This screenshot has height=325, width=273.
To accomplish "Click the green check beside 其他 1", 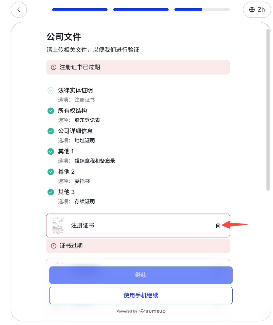I will click(51, 151).
